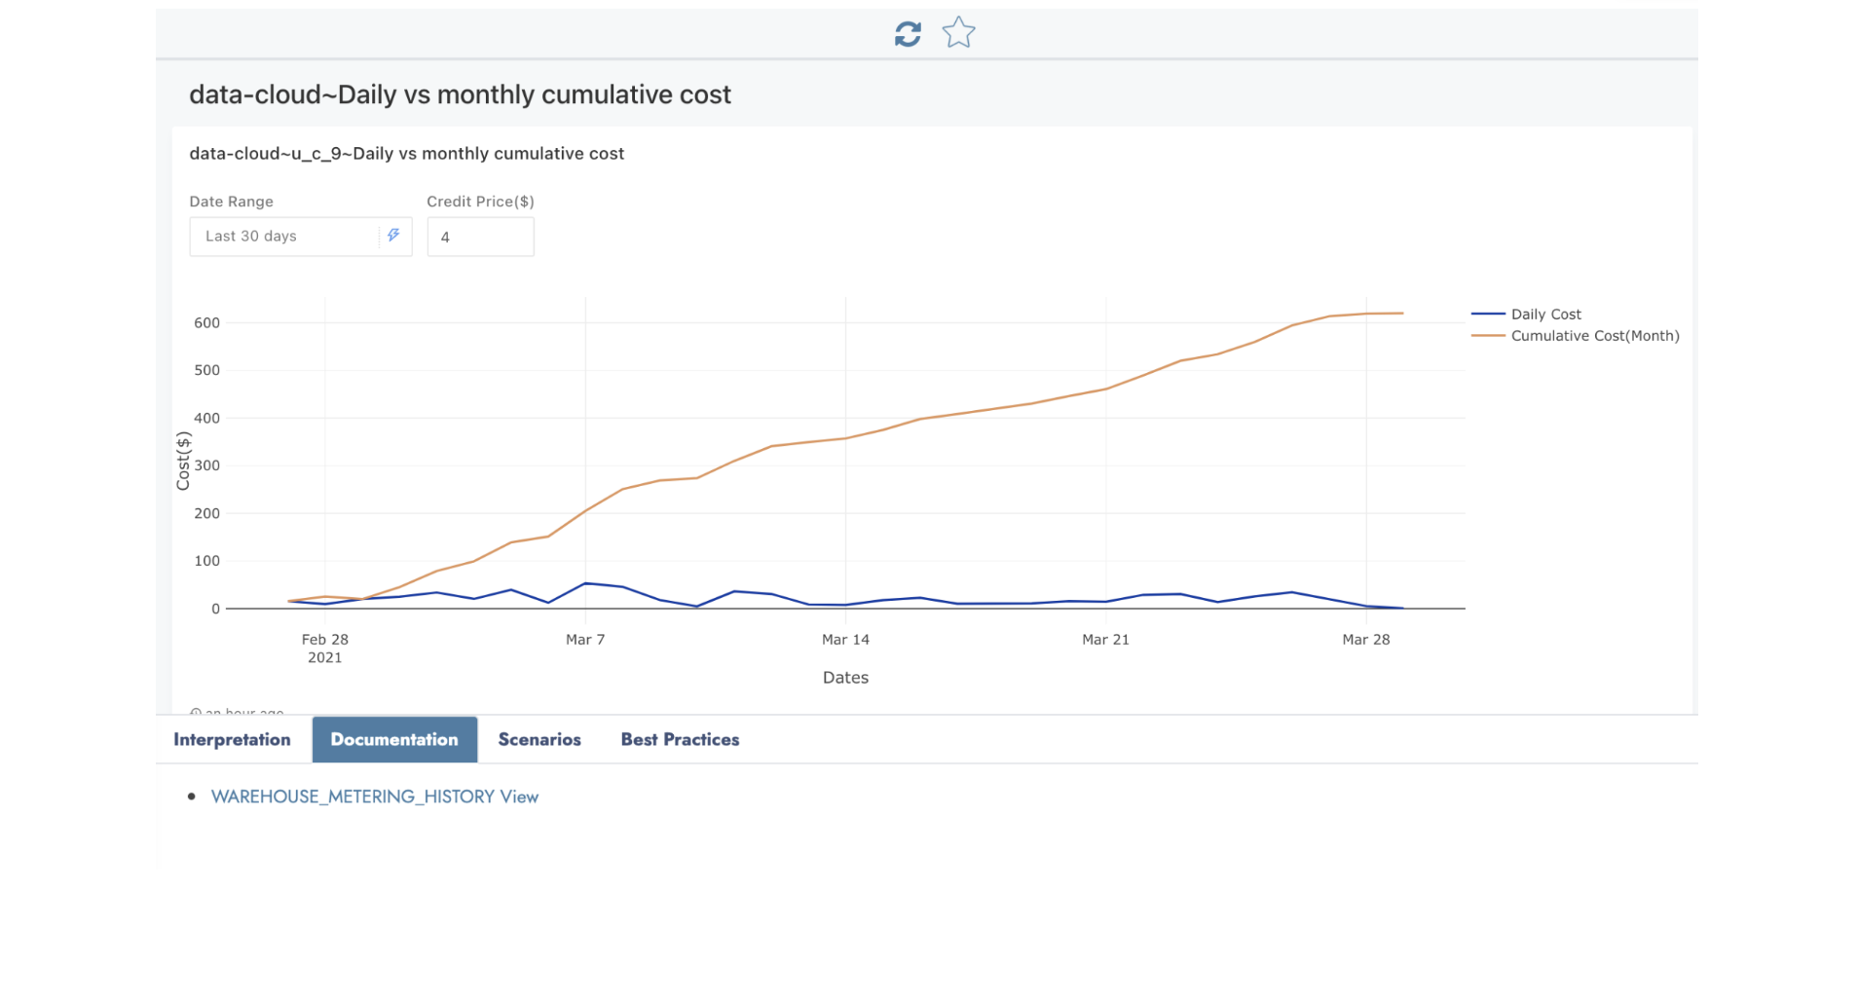Screen dimensions: 1858x1003
Task: Click the 'Cost($)' y-axis title
Action: pyautogui.click(x=183, y=461)
